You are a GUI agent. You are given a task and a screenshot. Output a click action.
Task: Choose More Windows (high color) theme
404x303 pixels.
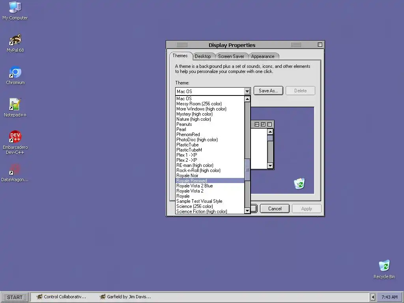(210, 109)
